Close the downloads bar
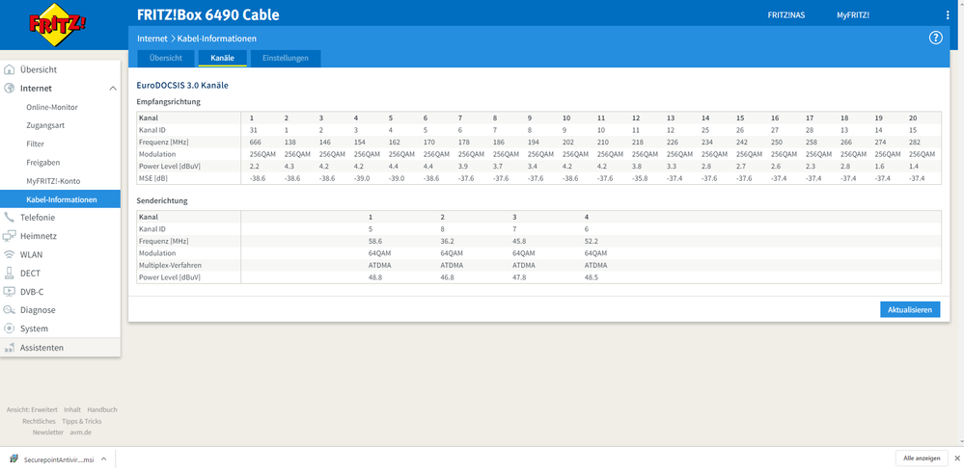964x471 pixels. tap(956, 458)
